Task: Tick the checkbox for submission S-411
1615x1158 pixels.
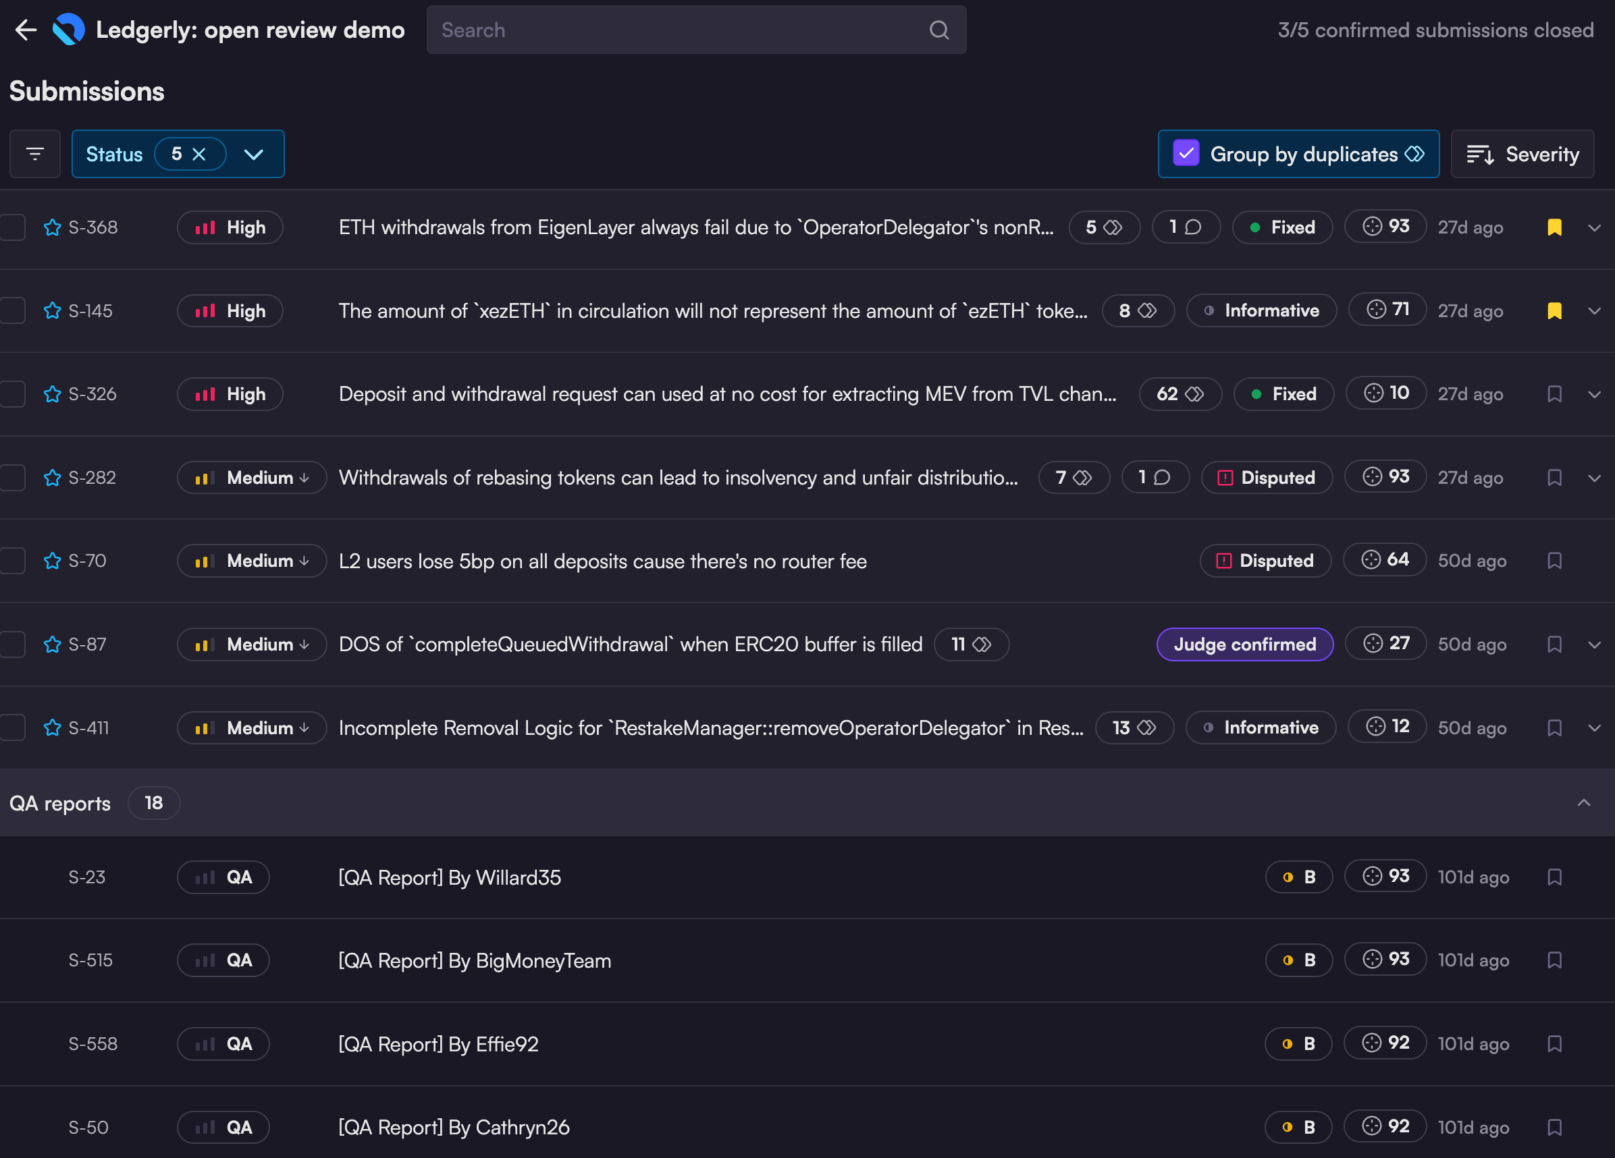Action: 12,727
